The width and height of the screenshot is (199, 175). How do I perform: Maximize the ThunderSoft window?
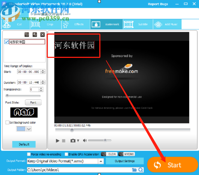(186, 4)
